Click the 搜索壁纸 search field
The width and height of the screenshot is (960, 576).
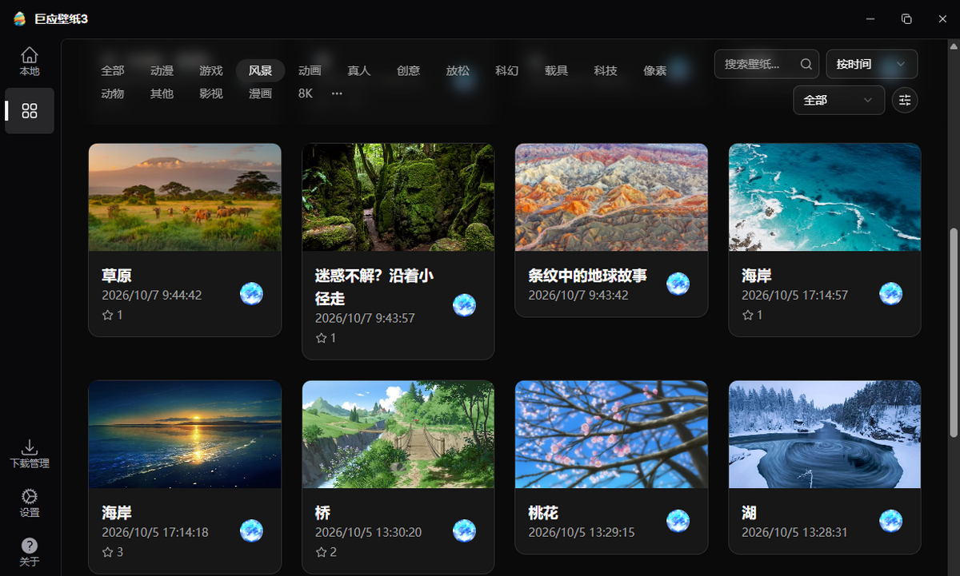(x=767, y=64)
